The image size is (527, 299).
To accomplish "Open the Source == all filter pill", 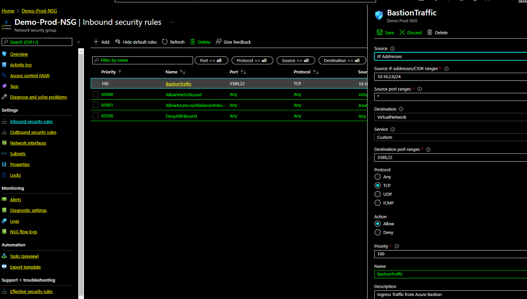I will tap(295, 60).
